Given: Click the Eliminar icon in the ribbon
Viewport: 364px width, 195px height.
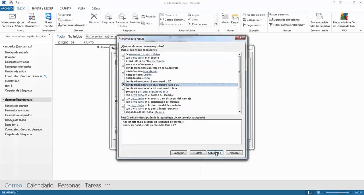Looking at the screenshot, I should 94,16.
